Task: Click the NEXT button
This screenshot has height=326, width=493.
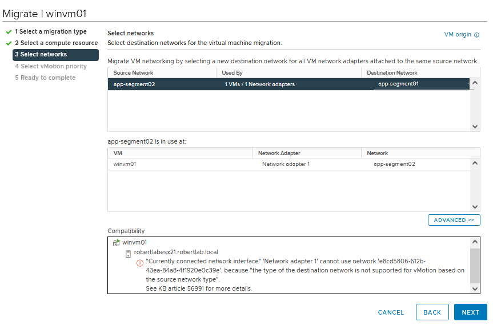Action: tap(470, 312)
